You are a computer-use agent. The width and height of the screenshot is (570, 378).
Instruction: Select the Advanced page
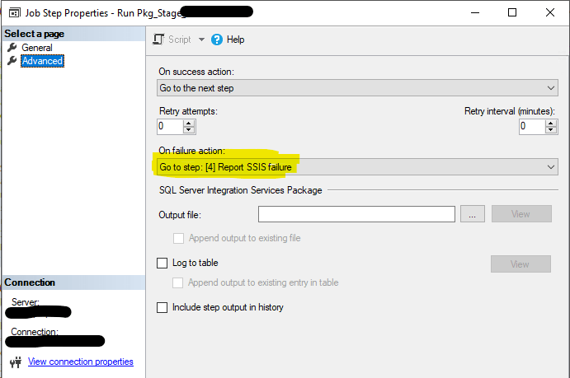[x=41, y=61]
